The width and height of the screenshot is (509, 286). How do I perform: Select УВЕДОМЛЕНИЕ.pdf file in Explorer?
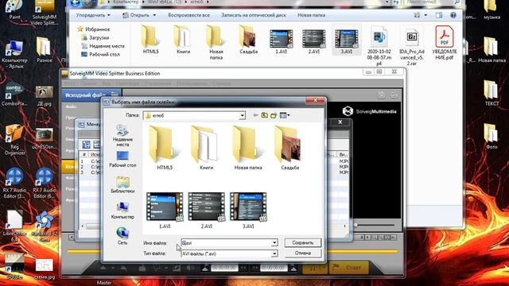pos(445,43)
